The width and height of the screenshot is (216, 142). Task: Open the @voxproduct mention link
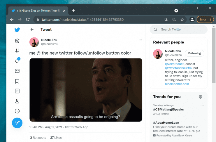tap(174, 64)
